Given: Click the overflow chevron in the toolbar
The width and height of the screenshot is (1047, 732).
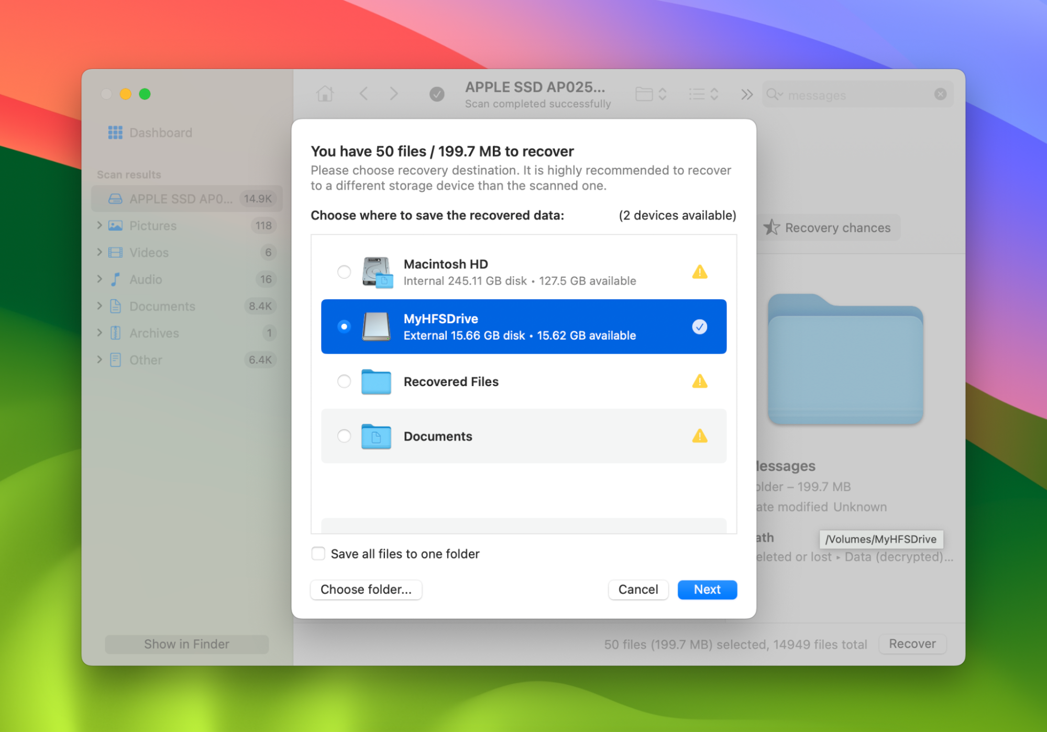Looking at the screenshot, I should pyautogui.click(x=746, y=94).
